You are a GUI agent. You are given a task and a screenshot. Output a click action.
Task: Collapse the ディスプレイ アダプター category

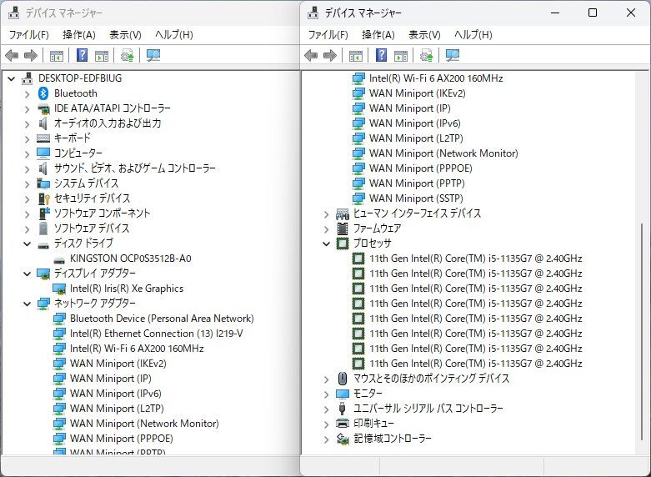point(27,274)
